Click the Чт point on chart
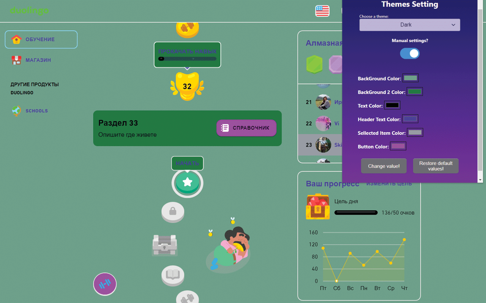Screen dimensions: 486x303 click(404, 240)
